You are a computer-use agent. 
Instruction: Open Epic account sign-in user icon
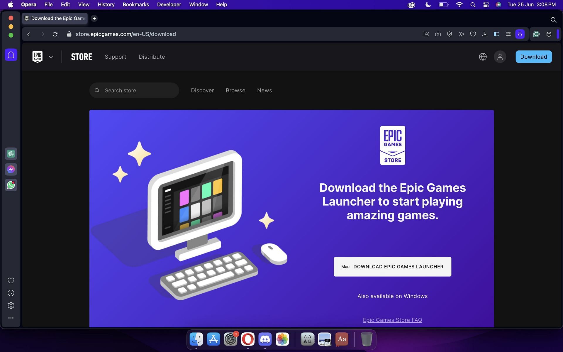point(500,57)
